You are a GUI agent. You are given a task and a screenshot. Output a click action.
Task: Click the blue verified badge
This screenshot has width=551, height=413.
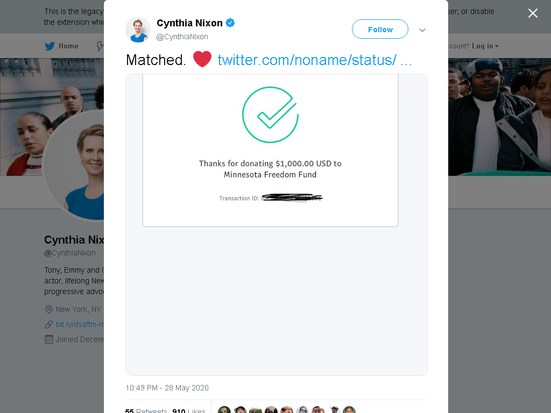230,23
